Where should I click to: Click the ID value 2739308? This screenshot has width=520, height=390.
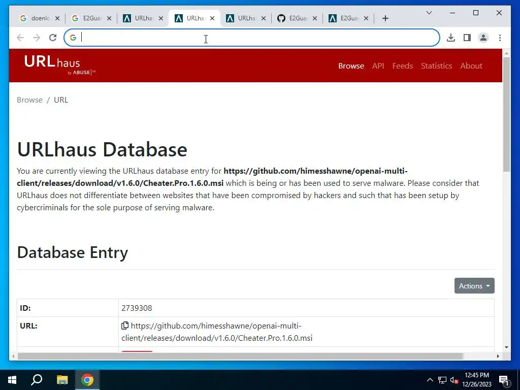(x=137, y=308)
